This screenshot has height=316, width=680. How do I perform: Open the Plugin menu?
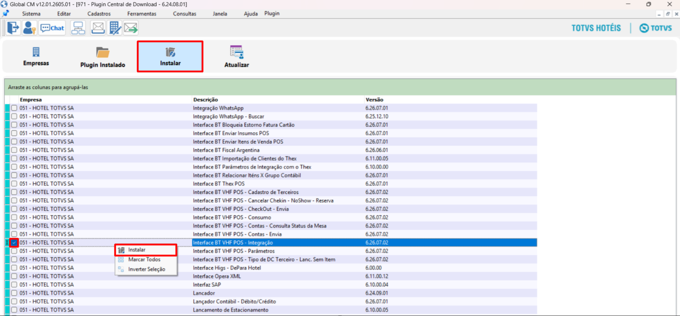click(x=272, y=13)
